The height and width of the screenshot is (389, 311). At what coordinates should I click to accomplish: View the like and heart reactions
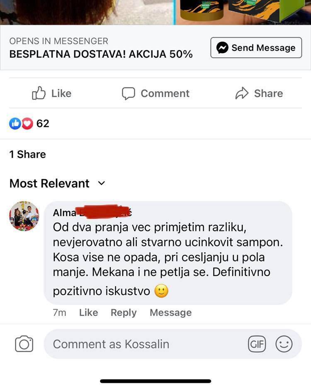pyautogui.click(x=21, y=124)
